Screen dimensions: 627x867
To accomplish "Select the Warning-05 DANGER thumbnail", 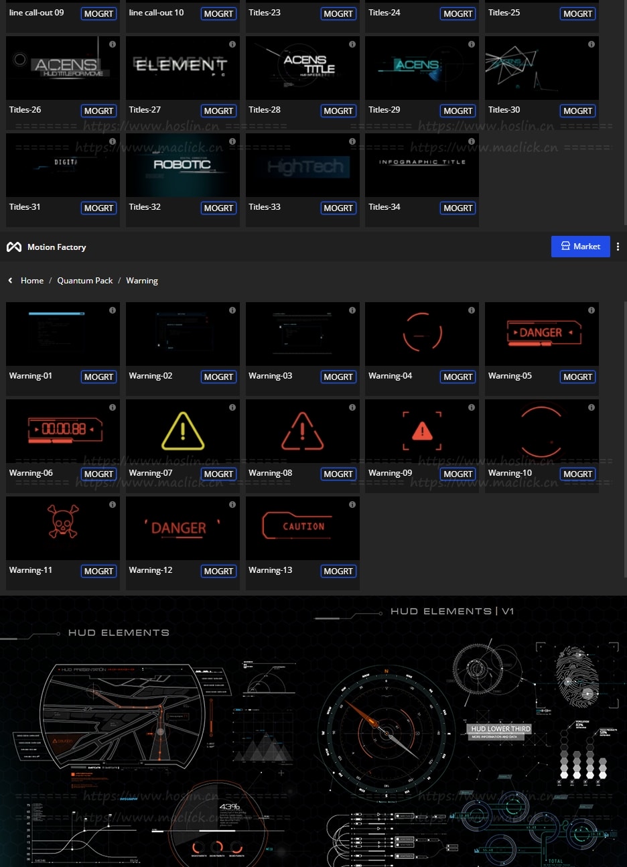I will [542, 334].
